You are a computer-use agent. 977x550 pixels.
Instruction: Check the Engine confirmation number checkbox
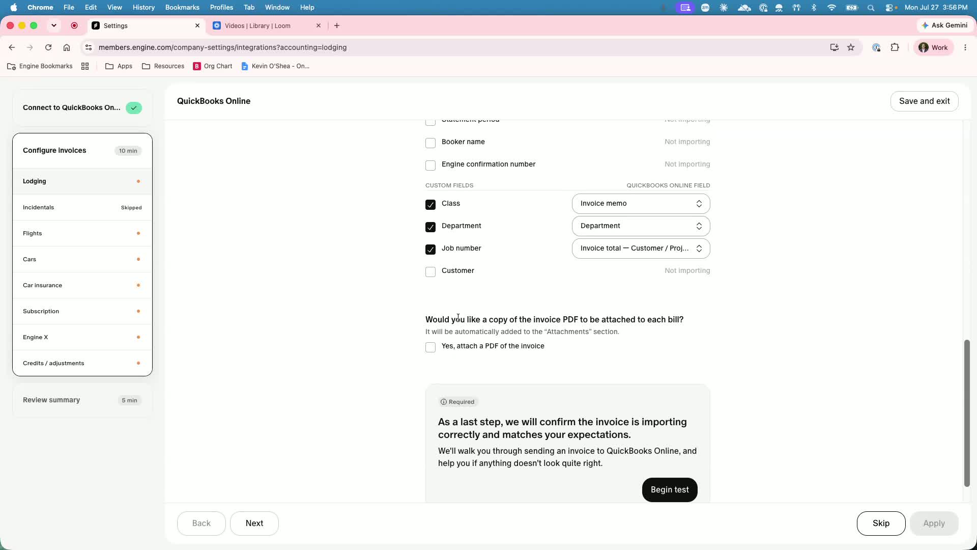coord(430,166)
